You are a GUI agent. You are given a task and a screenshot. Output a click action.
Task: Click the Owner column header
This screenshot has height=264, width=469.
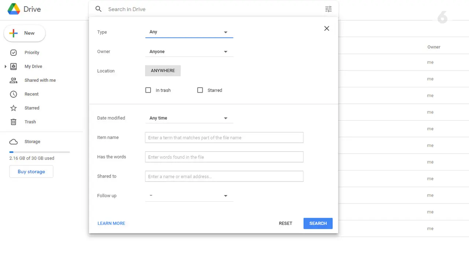(x=434, y=47)
